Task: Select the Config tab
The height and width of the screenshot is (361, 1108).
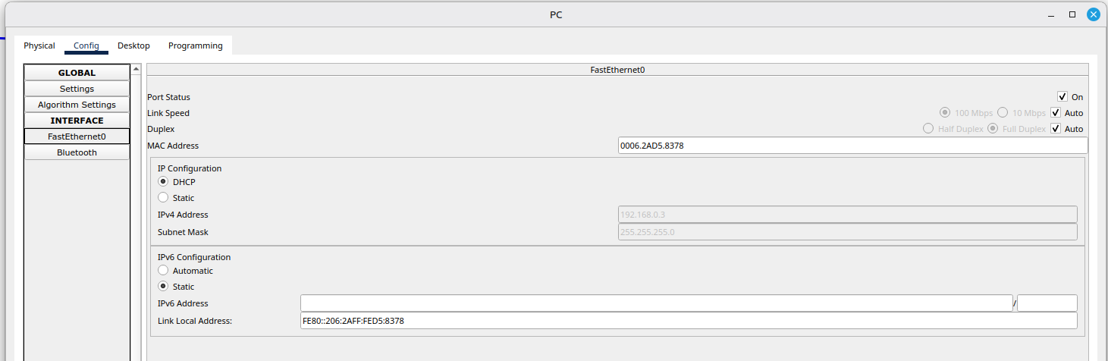Action: pyautogui.click(x=86, y=46)
